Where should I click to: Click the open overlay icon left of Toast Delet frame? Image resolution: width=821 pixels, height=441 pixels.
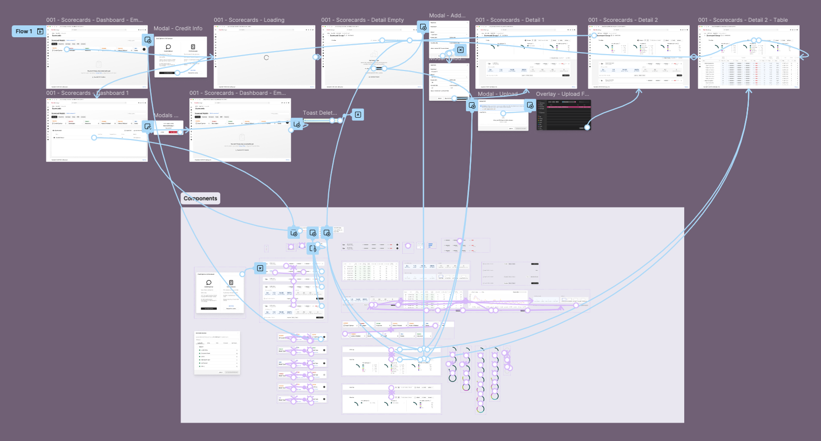[297, 124]
